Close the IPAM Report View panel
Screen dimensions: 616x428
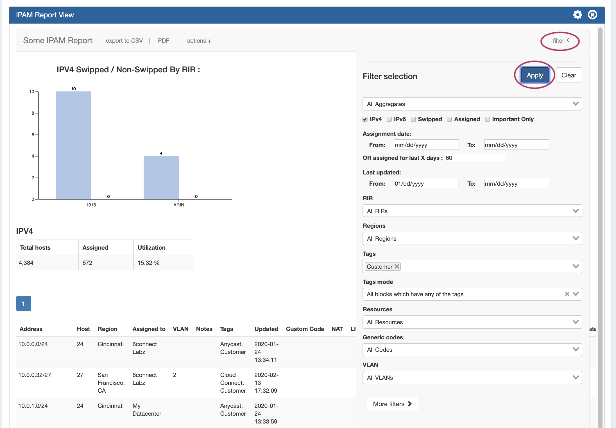[x=592, y=15]
